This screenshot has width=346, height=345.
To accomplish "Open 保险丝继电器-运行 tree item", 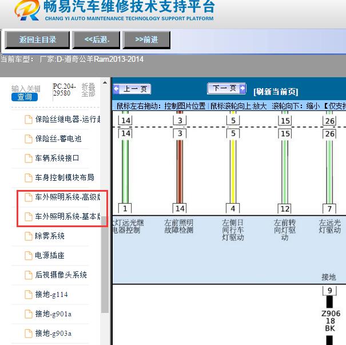I will coord(67,119).
